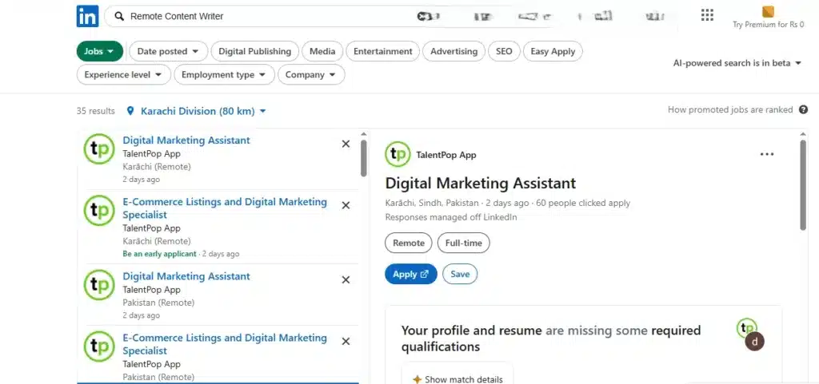This screenshot has width=819, height=384.
Task: Open the Jobs filter dropdown
Action: coord(100,51)
